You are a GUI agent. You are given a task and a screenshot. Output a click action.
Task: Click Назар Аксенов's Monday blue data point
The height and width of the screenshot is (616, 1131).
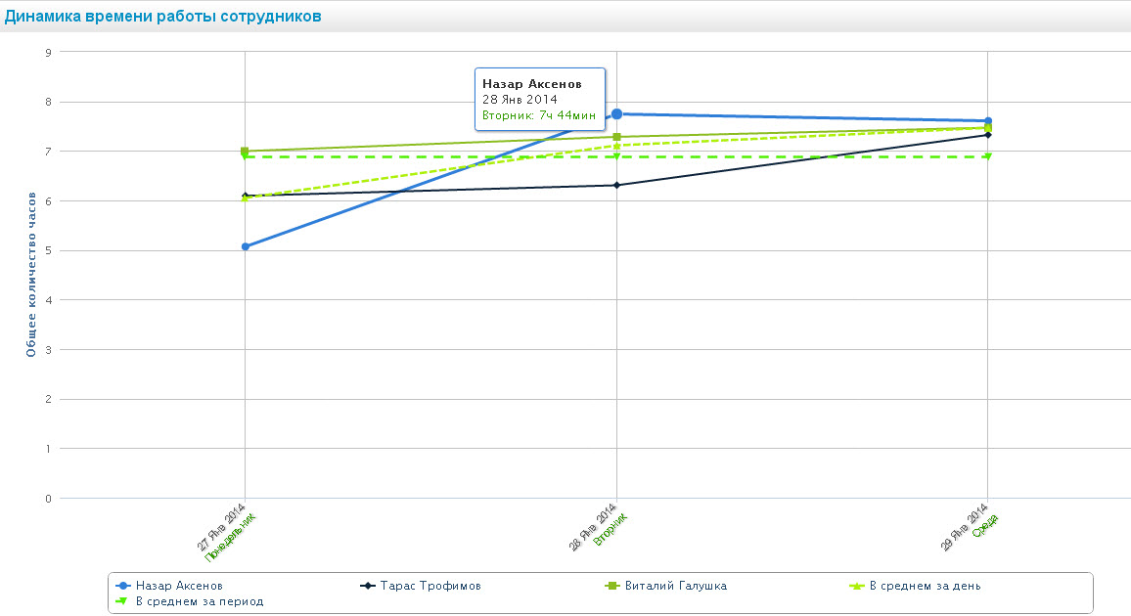coord(245,246)
